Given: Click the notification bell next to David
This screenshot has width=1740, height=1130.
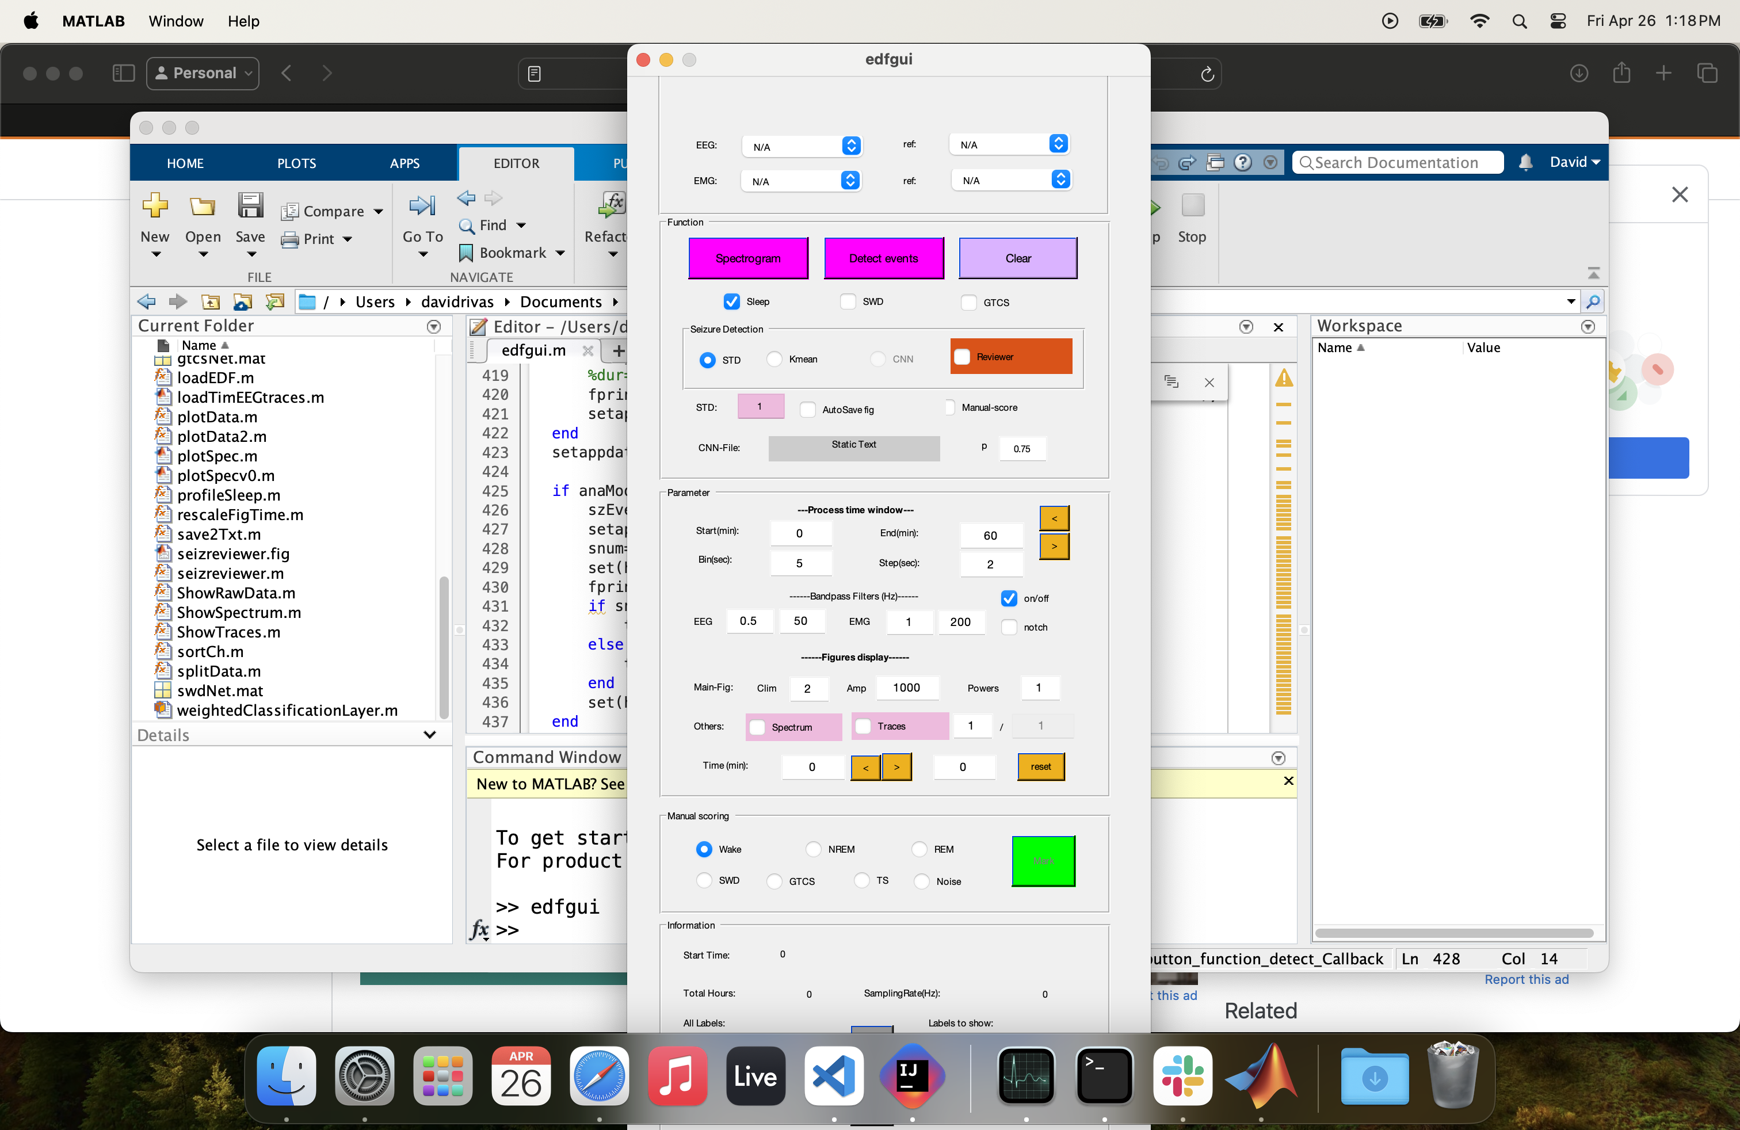Looking at the screenshot, I should point(1525,162).
